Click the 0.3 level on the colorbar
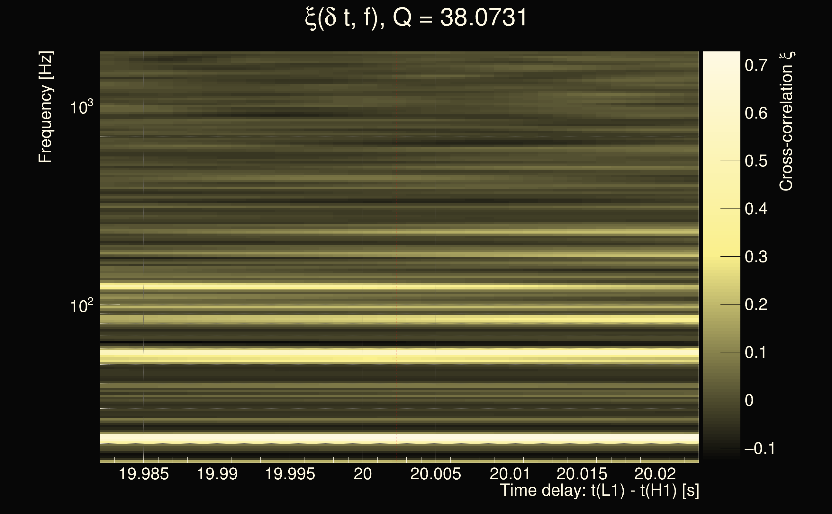832x514 pixels. tap(756, 257)
